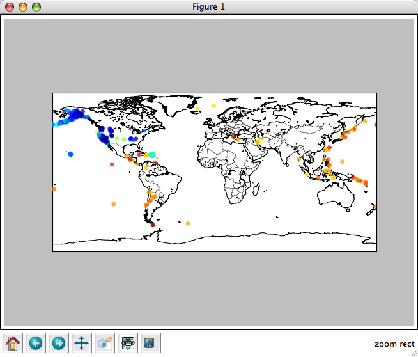The width and height of the screenshot is (418, 357).
Task: Click the zoom rect status text
Action: pyautogui.click(x=394, y=344)
